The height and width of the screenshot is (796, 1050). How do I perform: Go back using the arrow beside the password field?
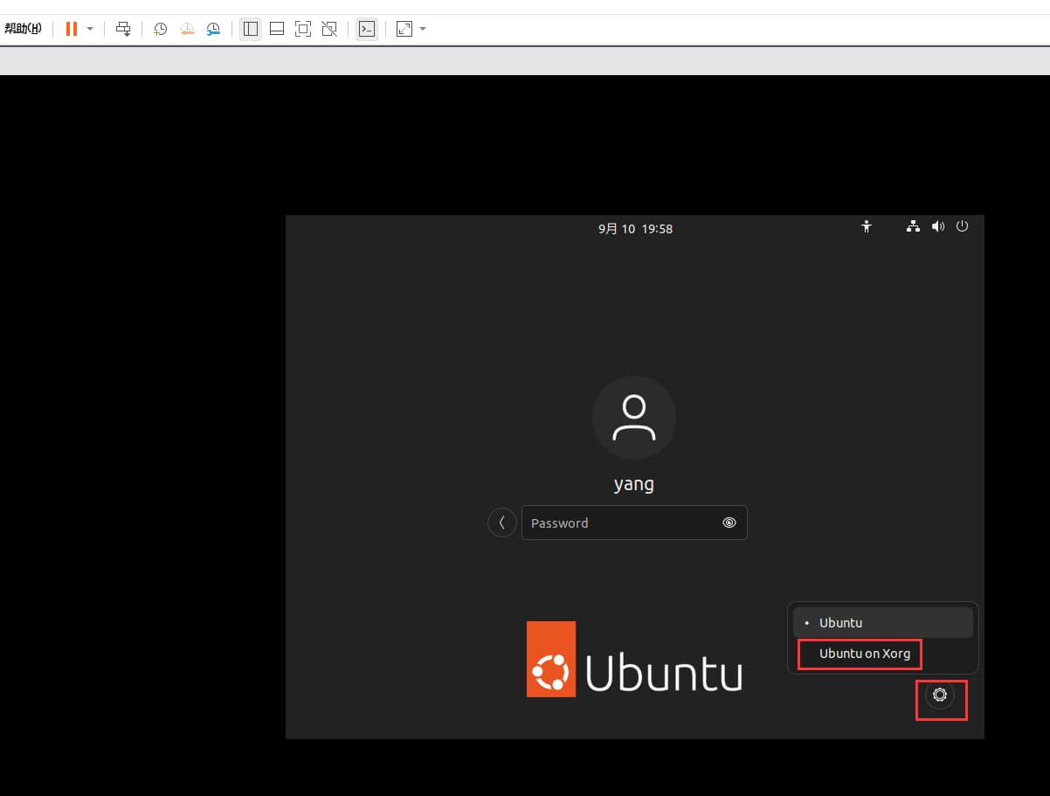tap(501, 523)
